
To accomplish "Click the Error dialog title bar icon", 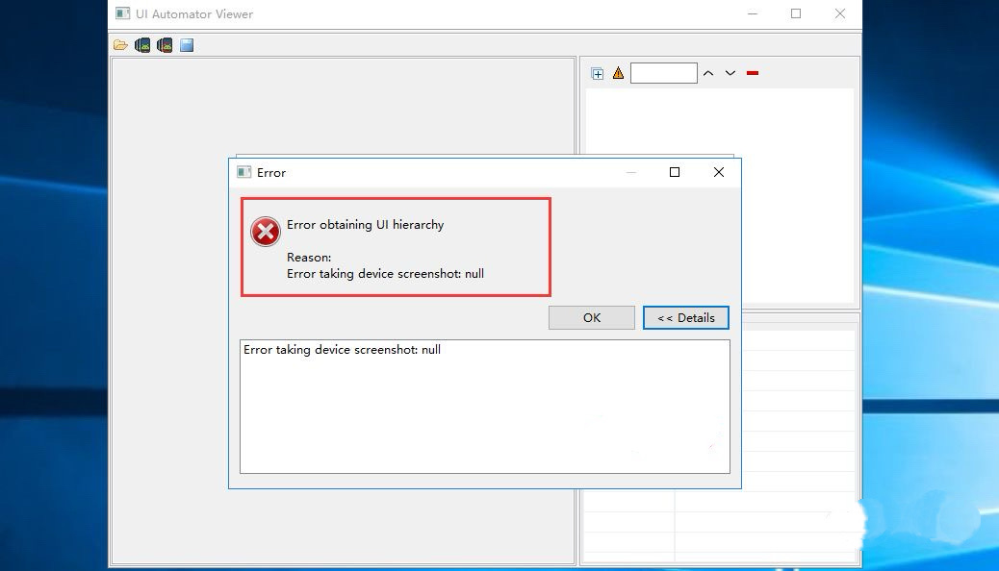I will [244, 172].
